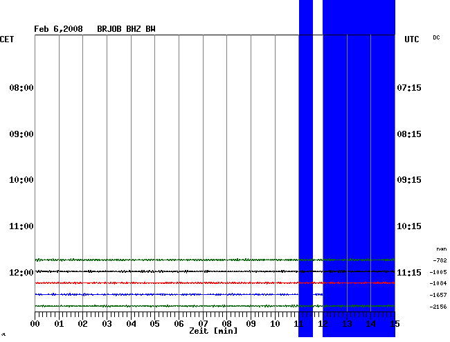Click minute label 07 on the axis
Screen dimensions: 450x342
click(203, 324)
